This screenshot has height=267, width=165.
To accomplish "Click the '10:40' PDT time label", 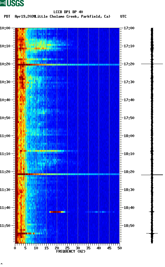I will pos(5,100).
